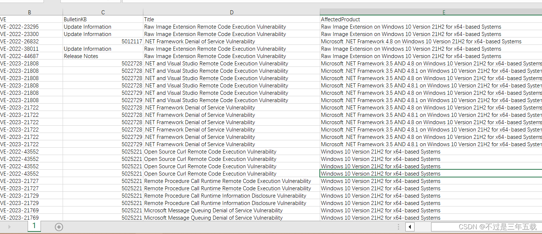Select Update Information in the VE-2022-23295 row
This screenshot has width=542, height=234.
point(103,27)
